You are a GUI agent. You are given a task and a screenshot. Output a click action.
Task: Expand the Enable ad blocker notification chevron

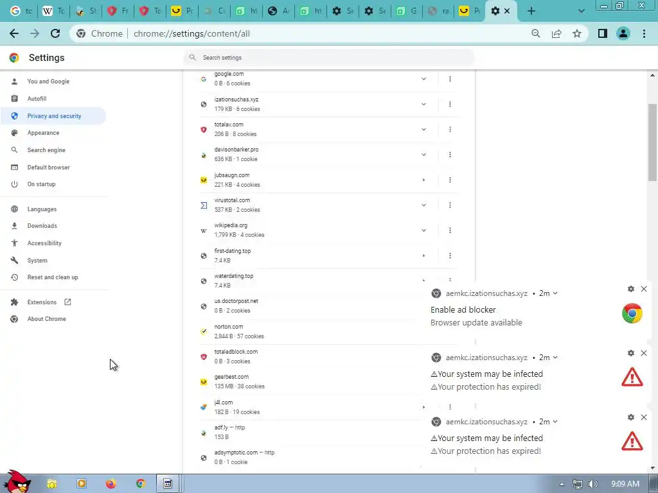tap(555, 293)
